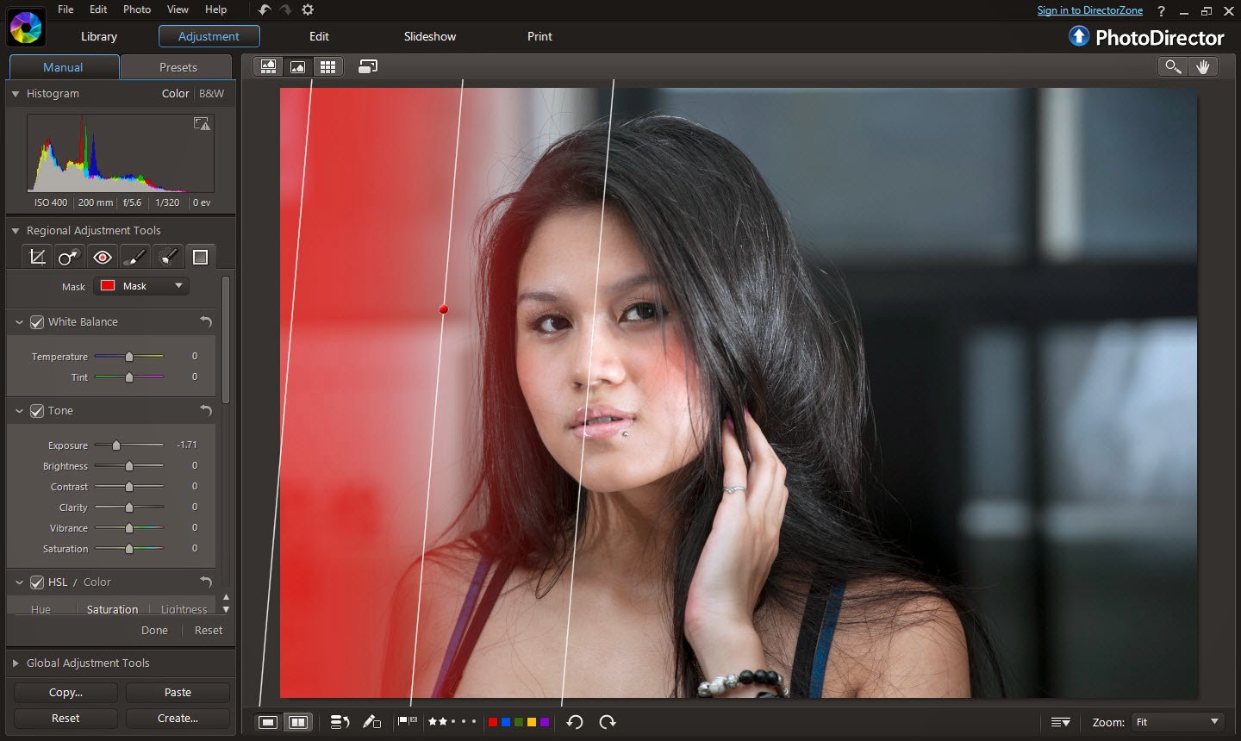Select the zoom magnifier tool

1173,66
